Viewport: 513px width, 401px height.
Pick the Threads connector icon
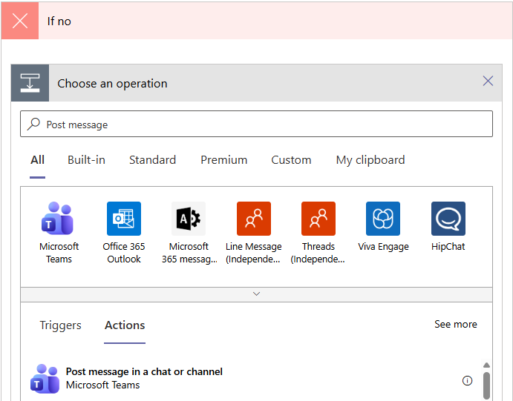click(x=318, y=219)
